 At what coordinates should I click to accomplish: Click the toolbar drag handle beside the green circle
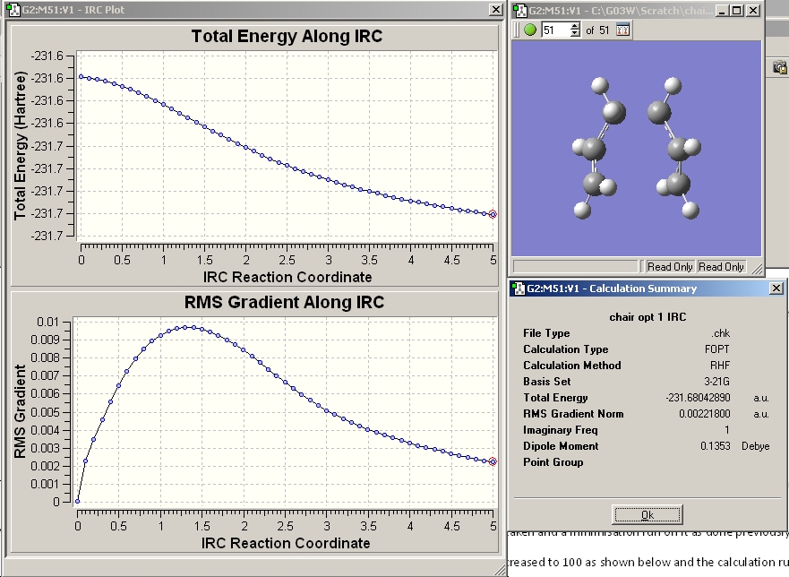(x=516, y=30)
